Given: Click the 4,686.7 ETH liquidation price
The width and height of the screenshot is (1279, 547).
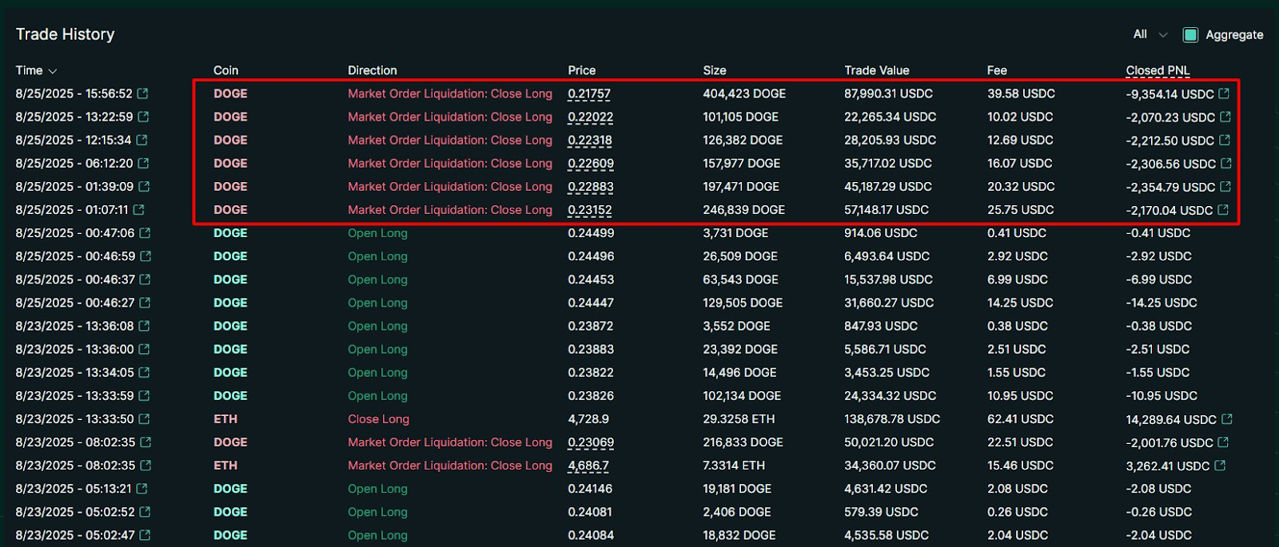Looking at the screenshot, I should click(588, 466).
